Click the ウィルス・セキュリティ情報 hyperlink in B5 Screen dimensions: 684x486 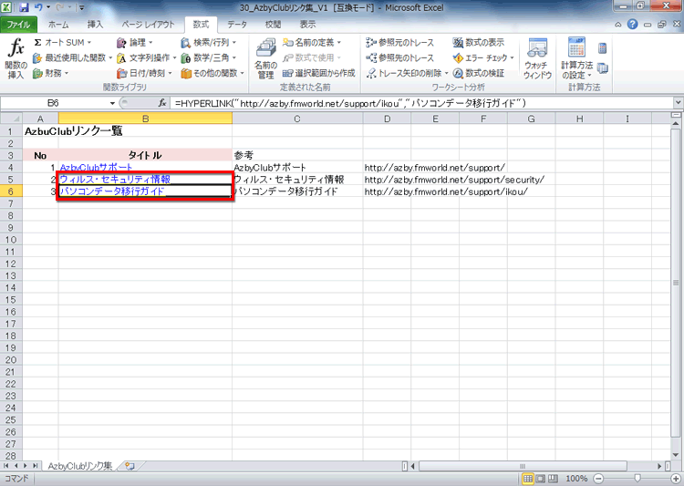pos(115,180)
